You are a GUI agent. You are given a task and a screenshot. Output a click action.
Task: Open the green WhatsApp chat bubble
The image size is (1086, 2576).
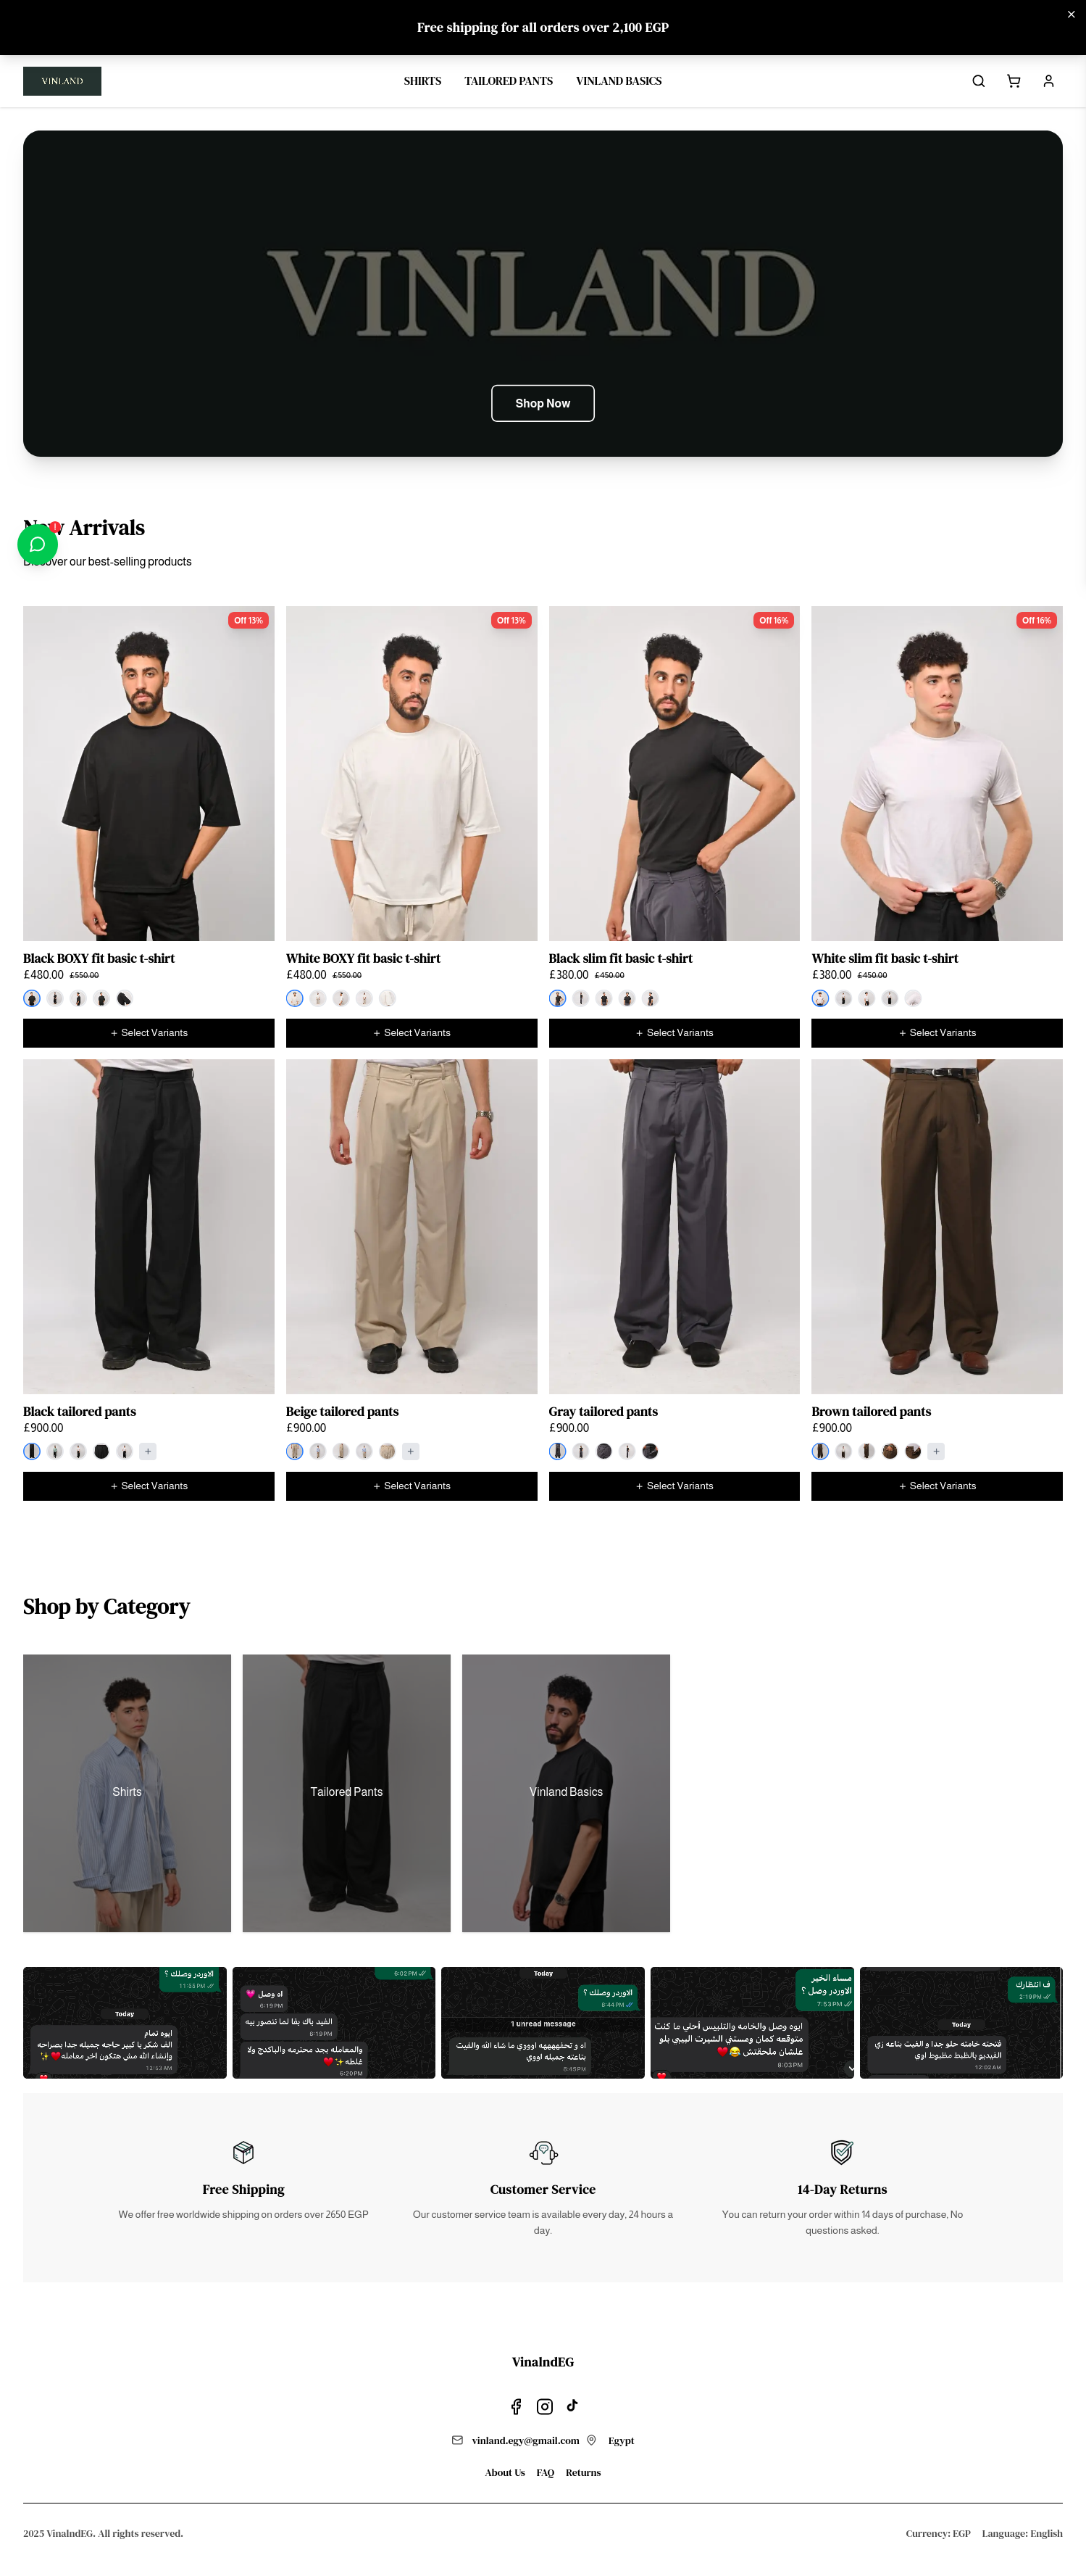(37, 544)
